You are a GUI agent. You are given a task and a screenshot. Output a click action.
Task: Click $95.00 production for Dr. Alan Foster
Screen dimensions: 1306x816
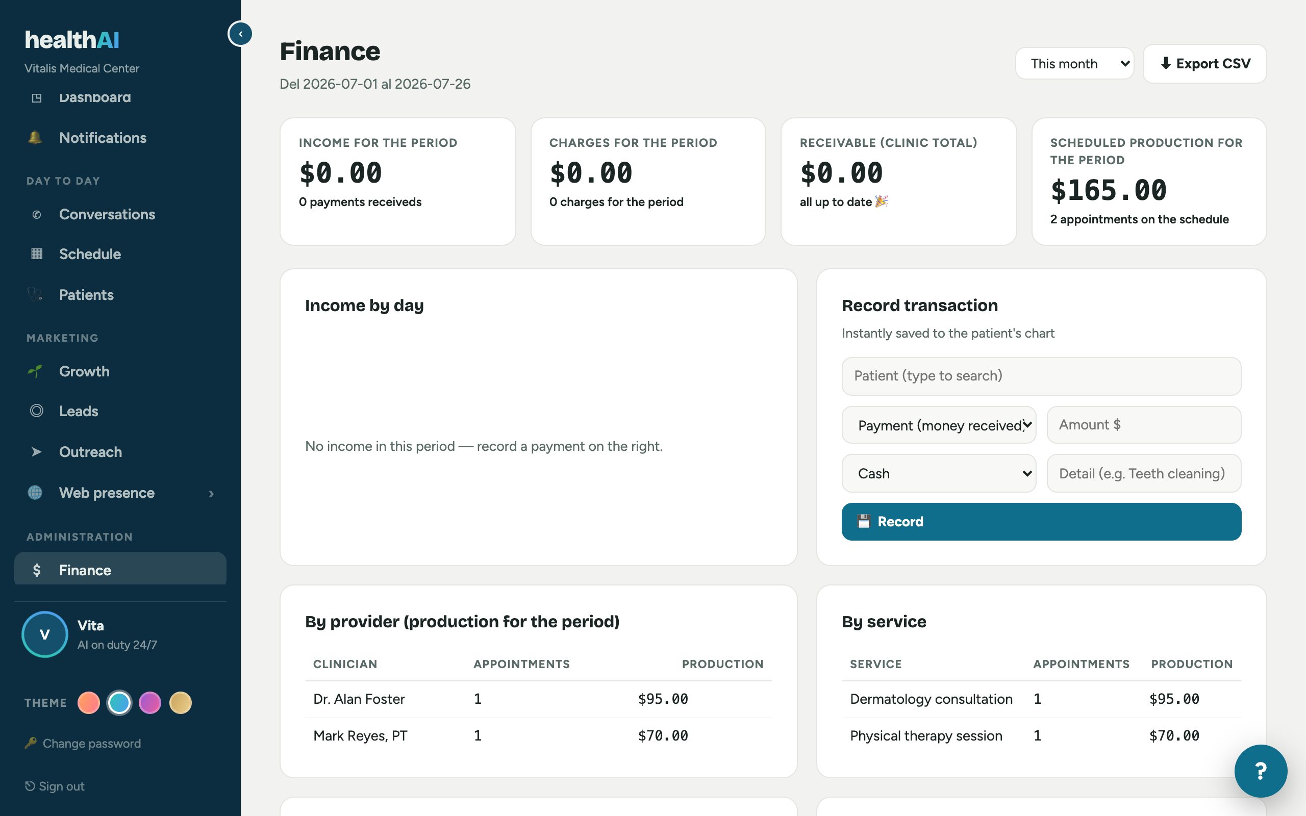663,699
